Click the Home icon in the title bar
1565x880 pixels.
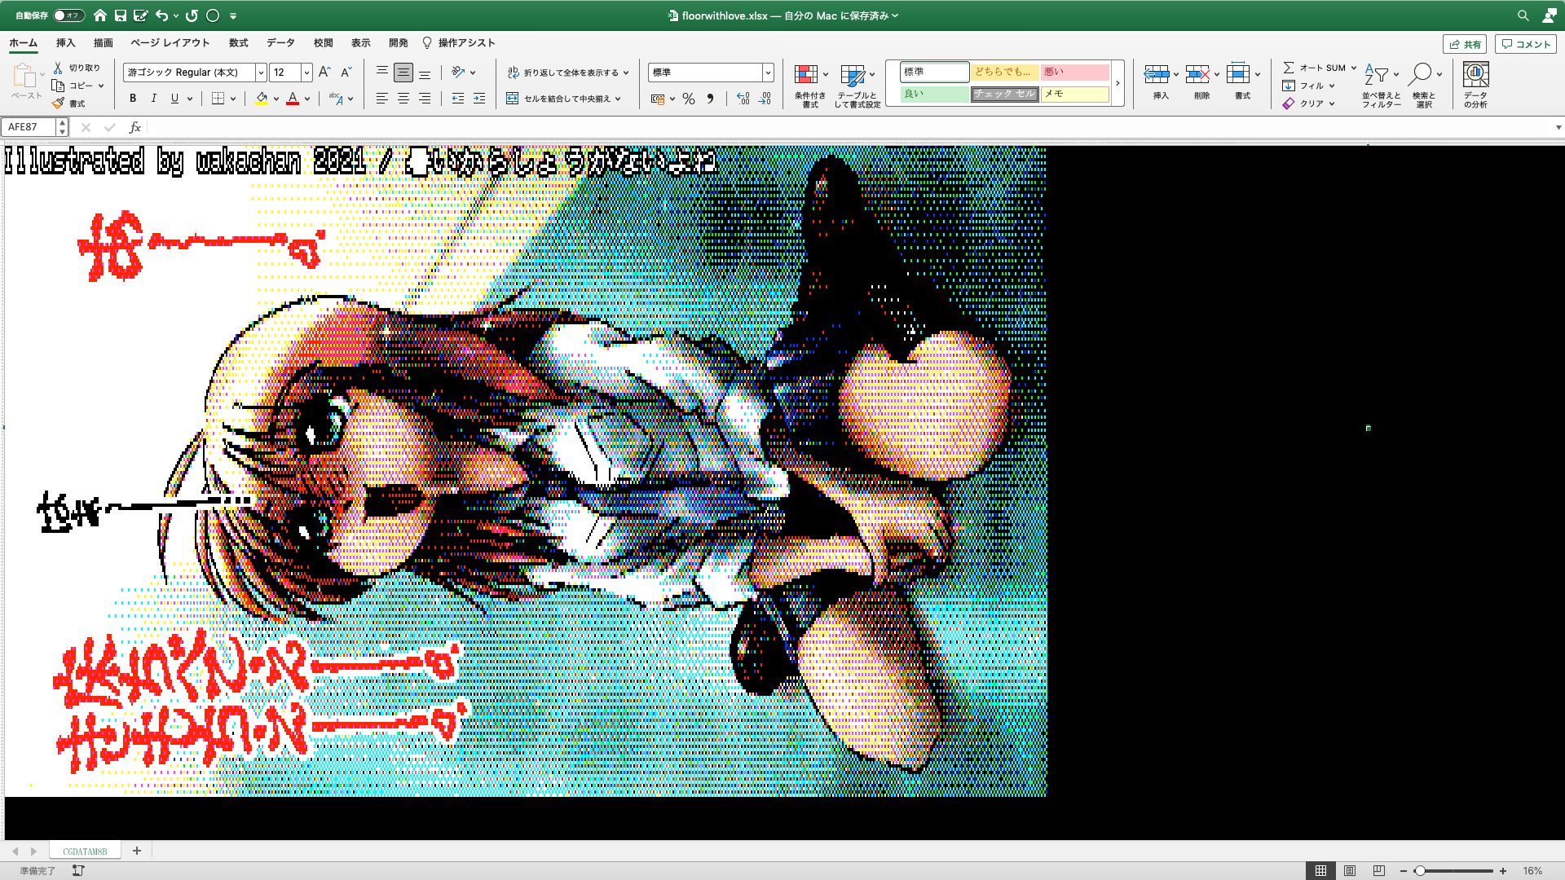[x=99, y=15]
